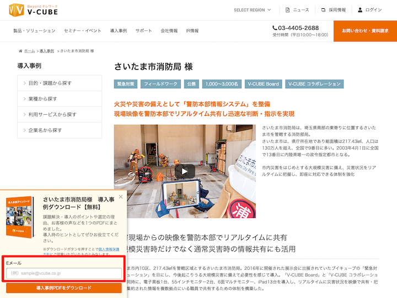This screenshot has width=397, height=298.
Task: Open the SELECT REGION dropdown
Action: (252, 10)
